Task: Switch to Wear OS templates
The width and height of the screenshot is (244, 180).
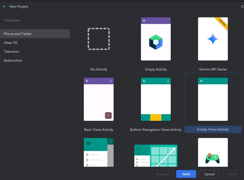Action: 35,43
